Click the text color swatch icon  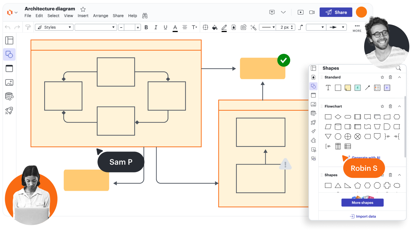click(x=175, y=28)
